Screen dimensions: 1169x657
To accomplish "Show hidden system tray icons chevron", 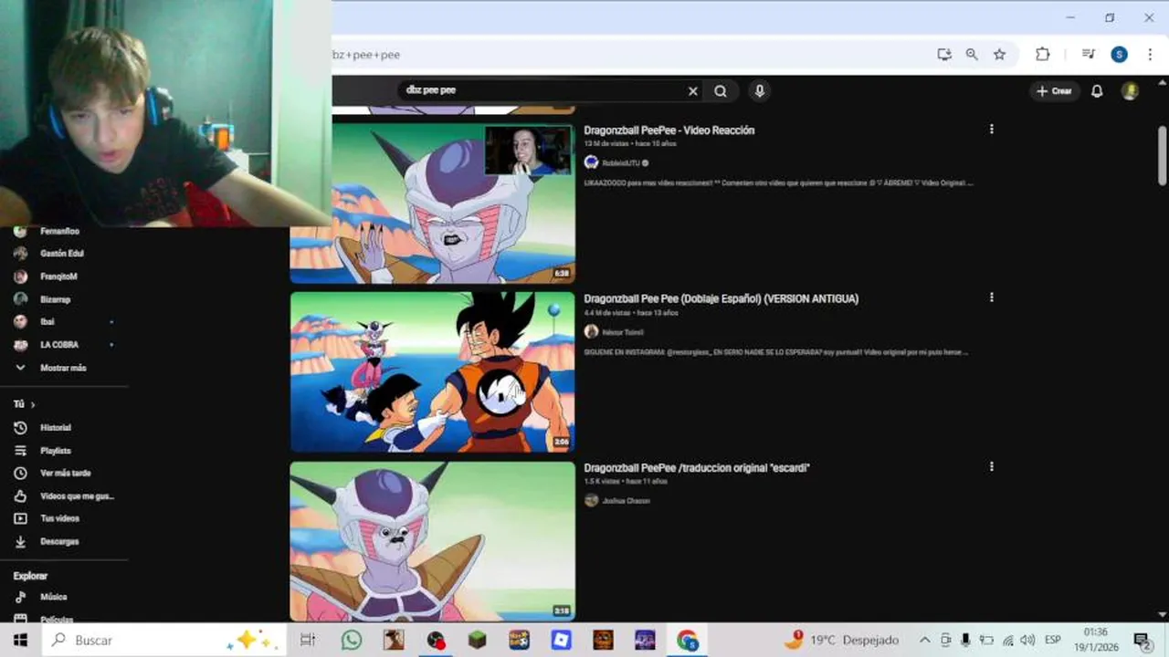I will click(x=924, y=641).
